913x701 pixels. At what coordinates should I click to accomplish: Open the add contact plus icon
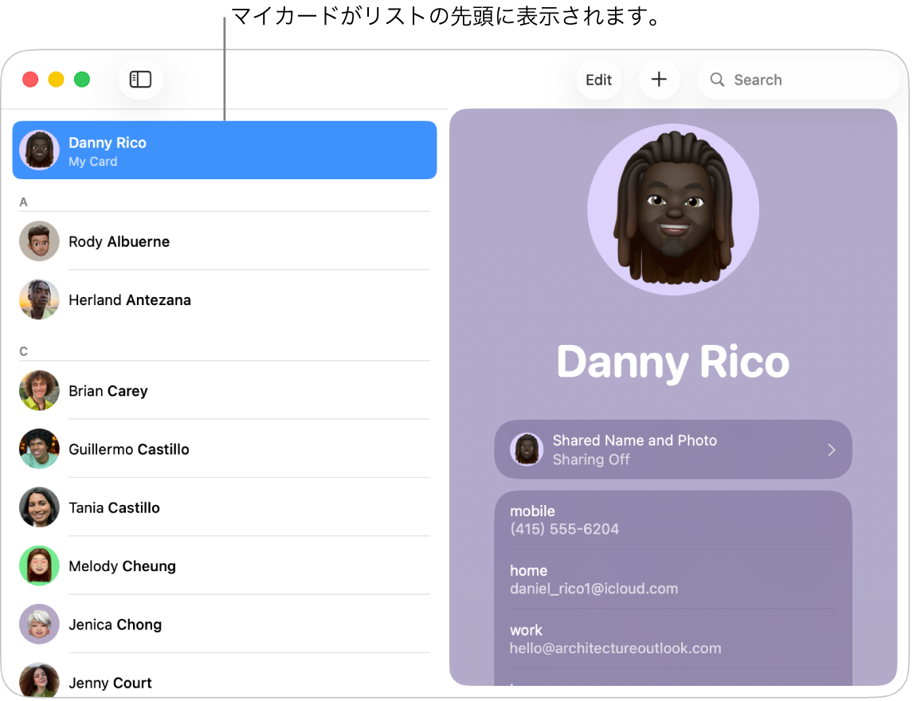(658, 79)
